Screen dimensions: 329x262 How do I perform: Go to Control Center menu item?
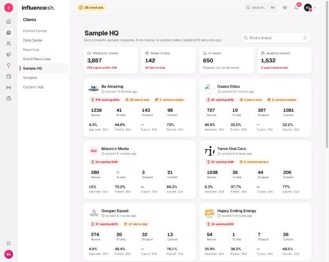[35, 31]
